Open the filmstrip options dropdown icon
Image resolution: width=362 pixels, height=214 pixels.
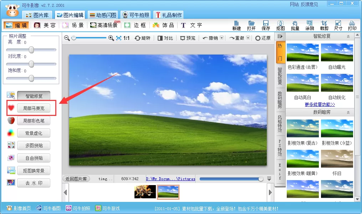[x=269, y=178]
